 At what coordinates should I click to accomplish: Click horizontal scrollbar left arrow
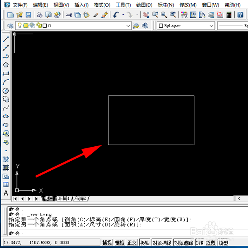[239, 198]
